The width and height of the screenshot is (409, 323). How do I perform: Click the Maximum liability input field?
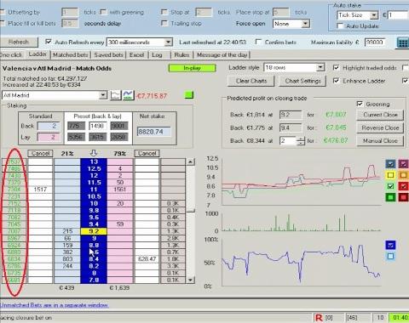(x=375, y=42)
